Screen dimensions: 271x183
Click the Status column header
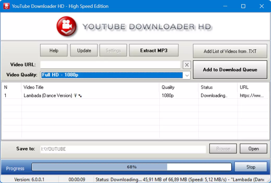[x=218, y=87]
